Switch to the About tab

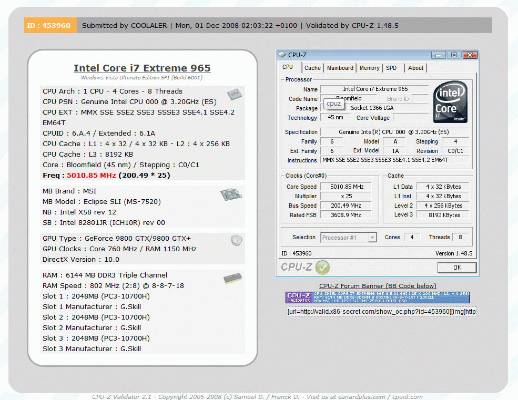415,68
